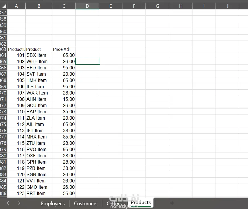Click the Select All corner triangle
Viewport: 248px width, 209px height.
point(4,6)
